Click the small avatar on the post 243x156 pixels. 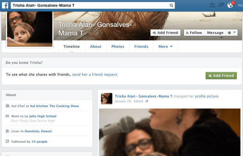107,98
